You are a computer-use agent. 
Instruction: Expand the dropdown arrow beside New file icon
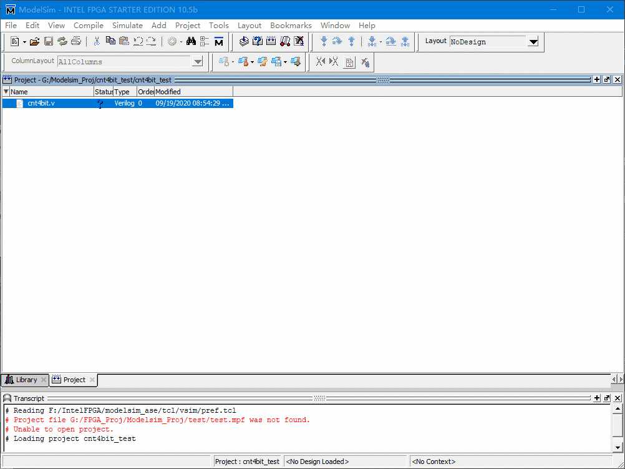[x=24, y=42]
